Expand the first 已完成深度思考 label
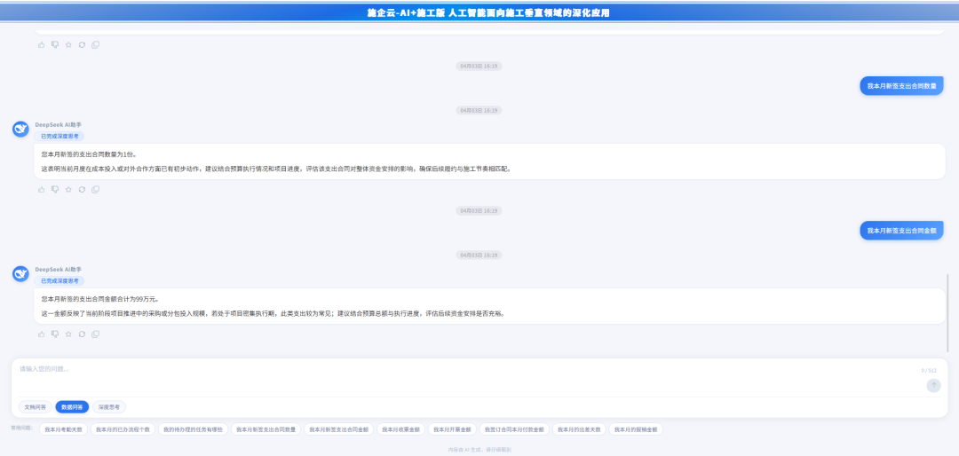959x456 pixels. [60, 137]
